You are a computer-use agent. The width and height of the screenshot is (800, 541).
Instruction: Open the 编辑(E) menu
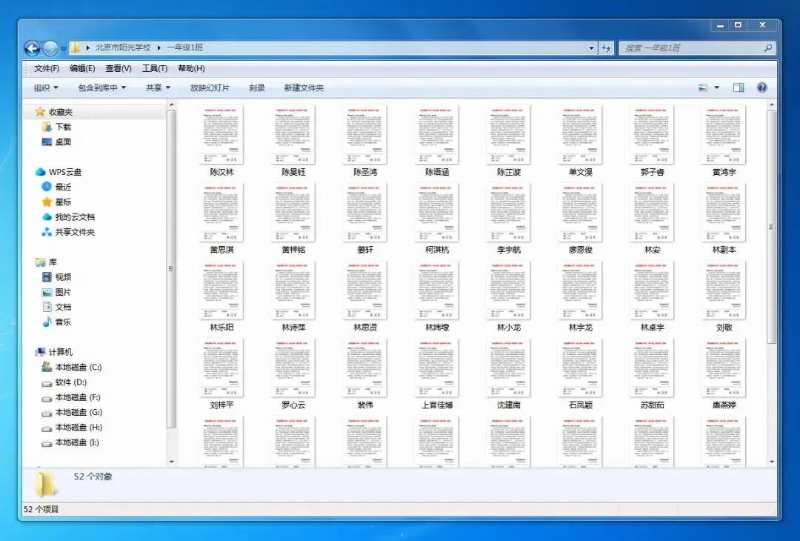point(82,68)
